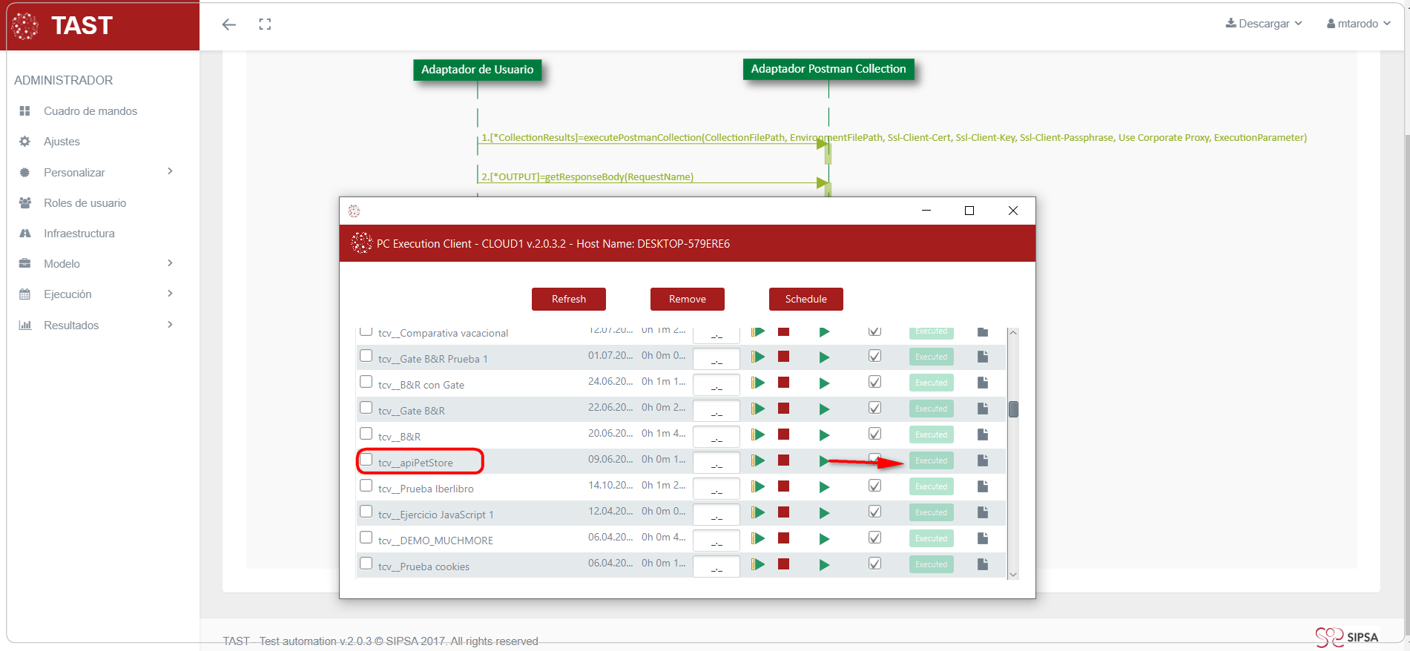Open document icon for tcv__DEMO_MUCHMORE row
This screenshot has width=1410, height=651.
[983, 538]
